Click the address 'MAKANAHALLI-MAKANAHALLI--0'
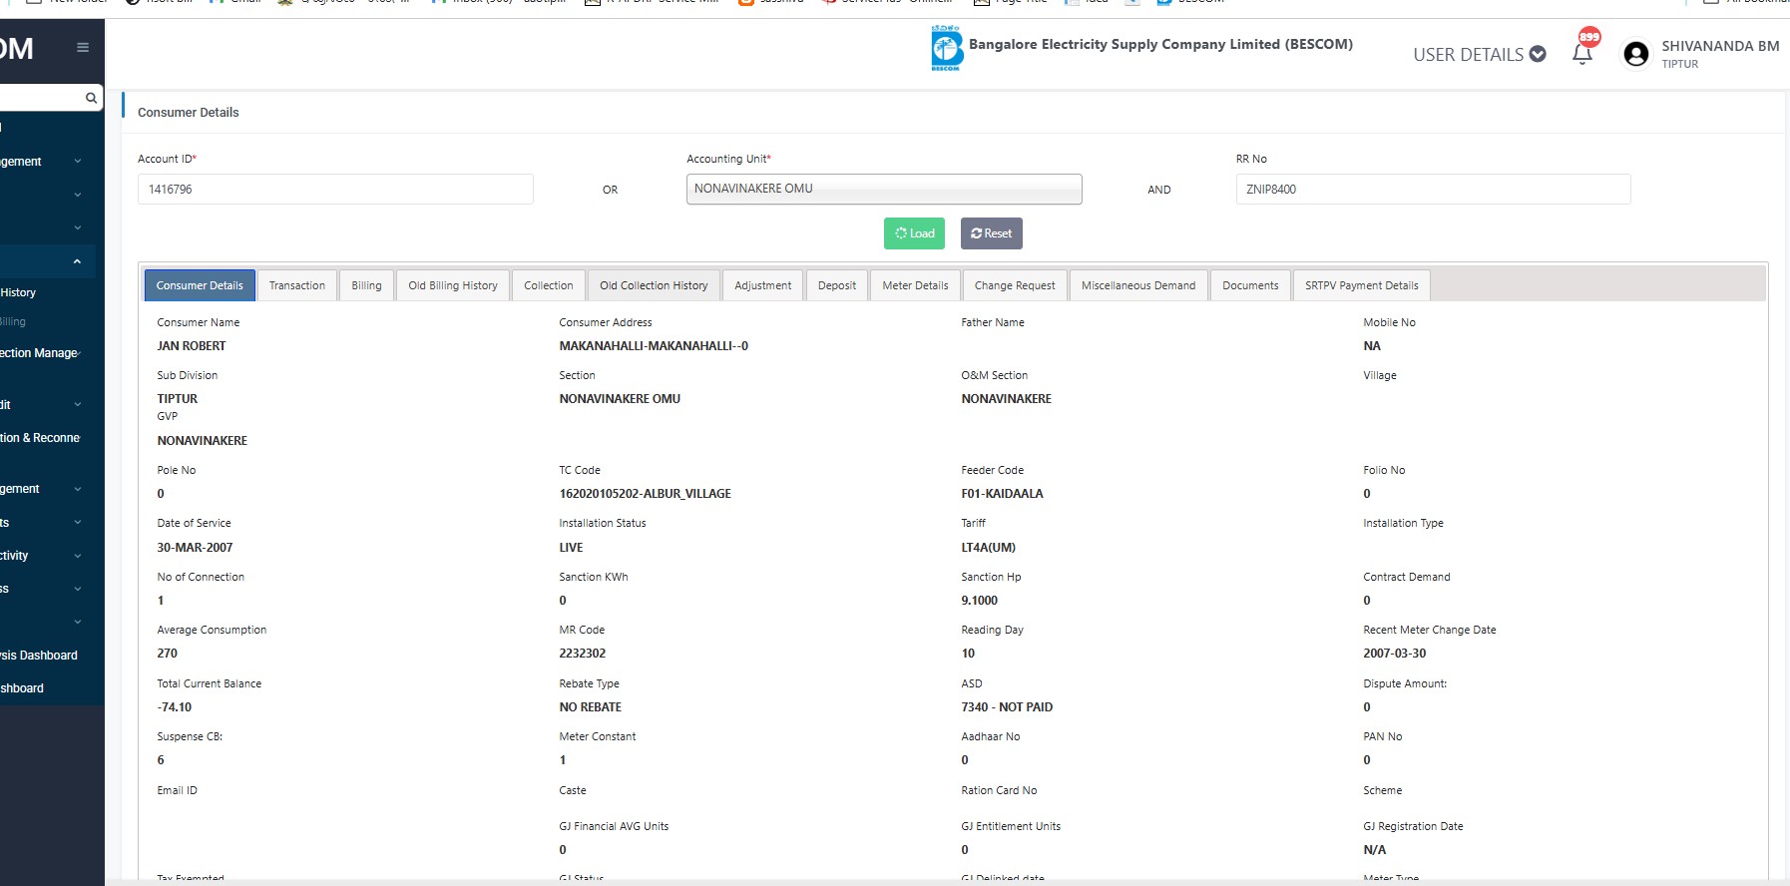 tap(654, 346)
